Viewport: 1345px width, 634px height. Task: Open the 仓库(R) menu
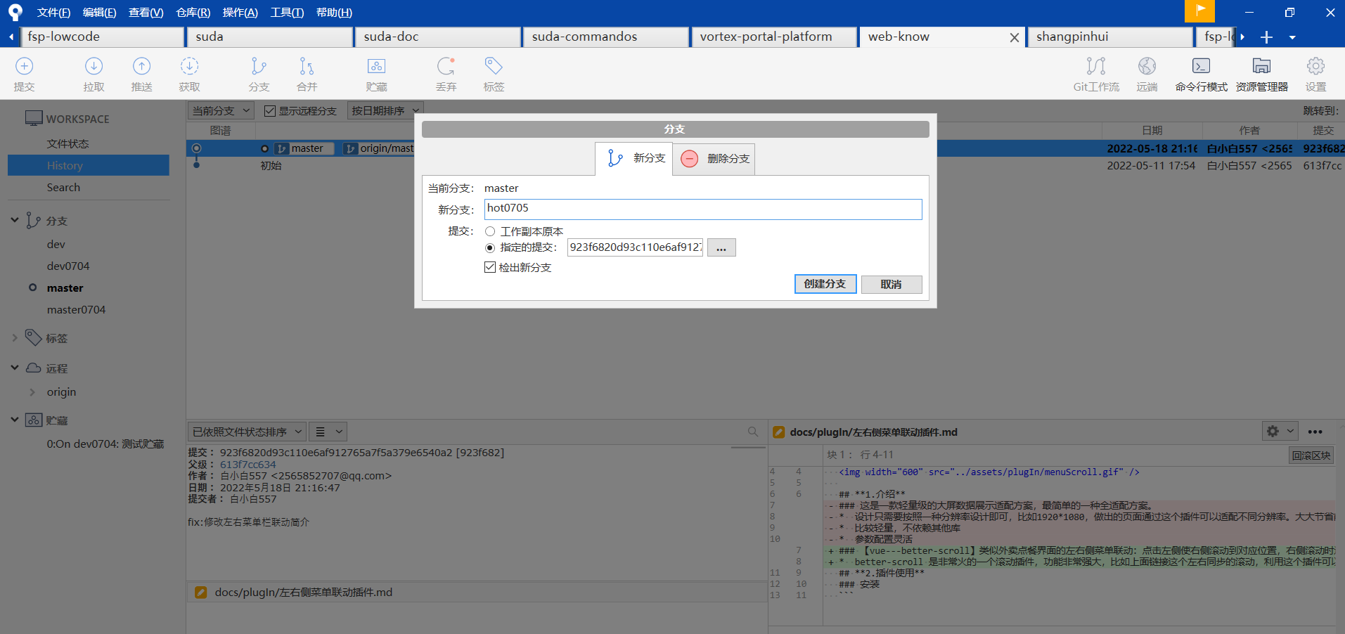[193, 12]
